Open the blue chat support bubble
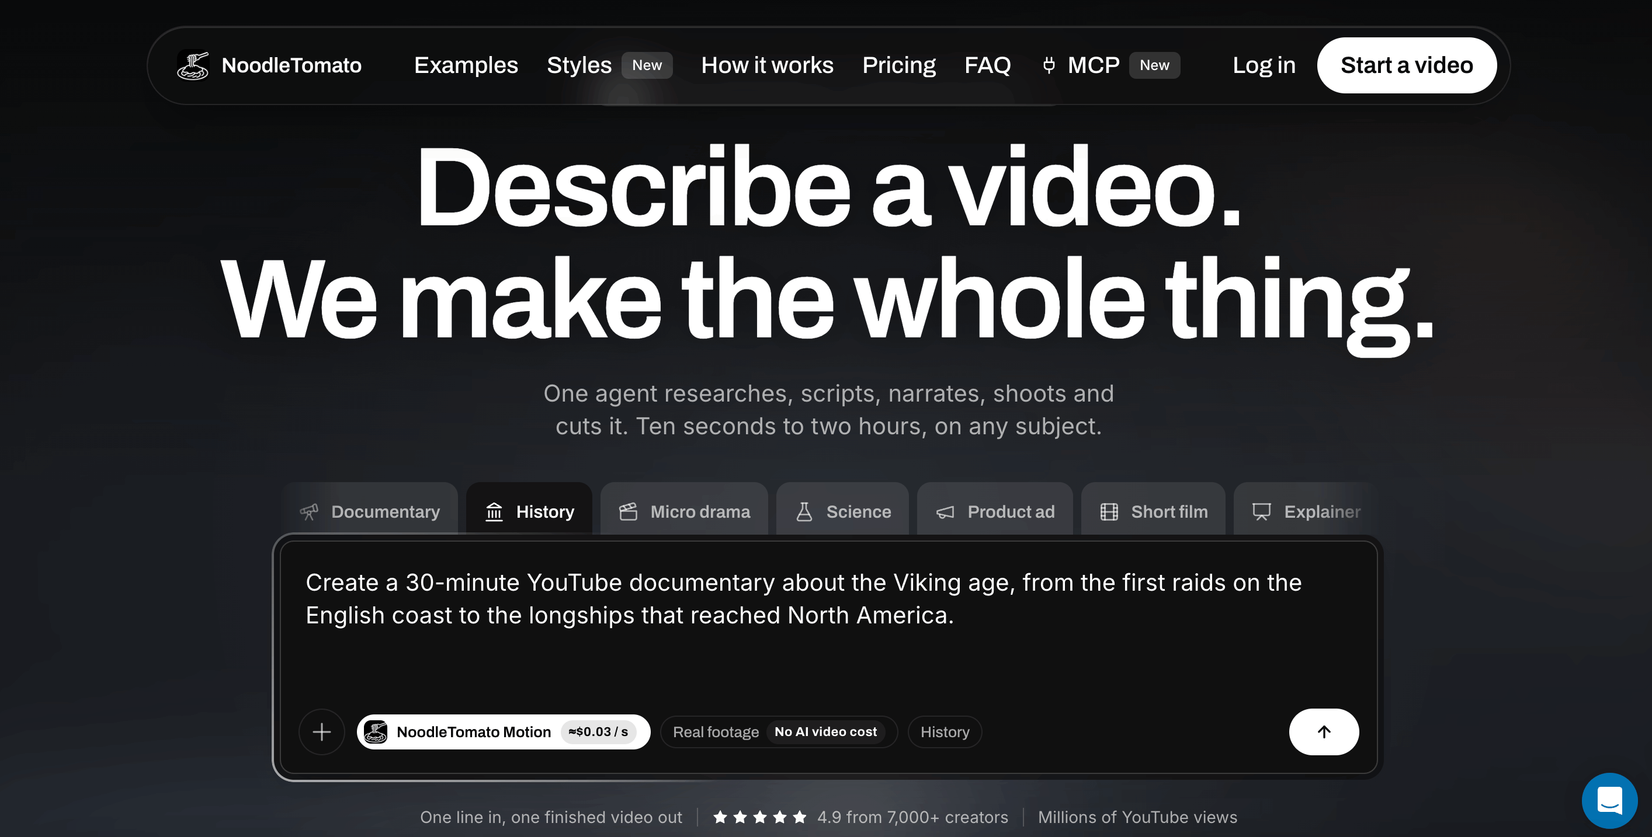Screen dimensions: 1652x837 coord(1610,800)
